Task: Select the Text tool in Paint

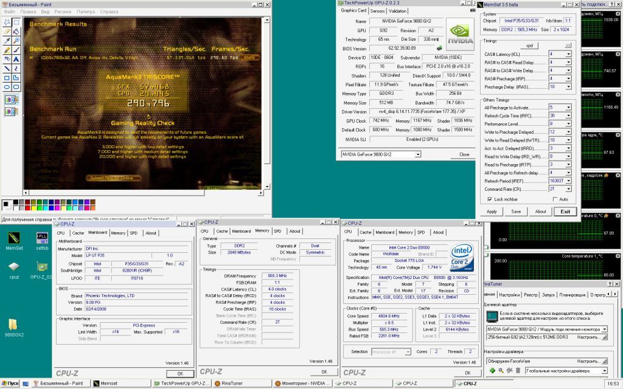Action: pos(16,59)
